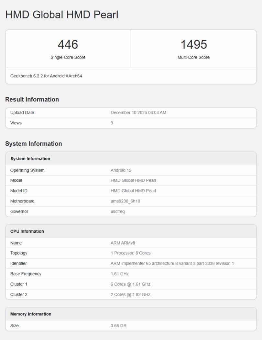Click the ARM ARMv8 CPU name value
262x340 pixels.
coord(123,243)
